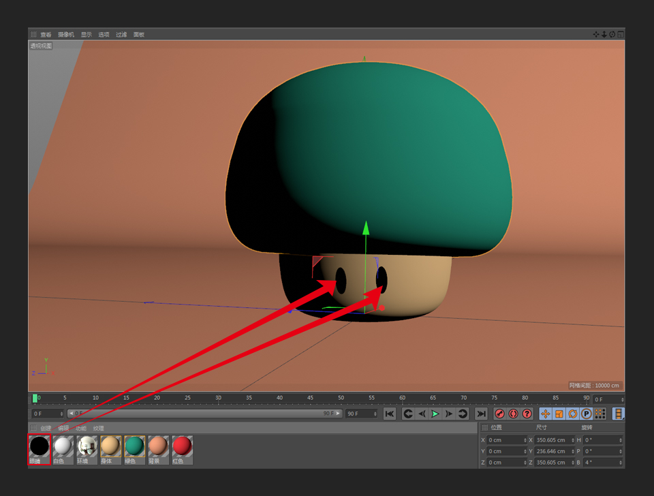Jump to the end of the animation
Viewport: 654px width, 496px height.
pyautogui.click(x=481, y=414)
